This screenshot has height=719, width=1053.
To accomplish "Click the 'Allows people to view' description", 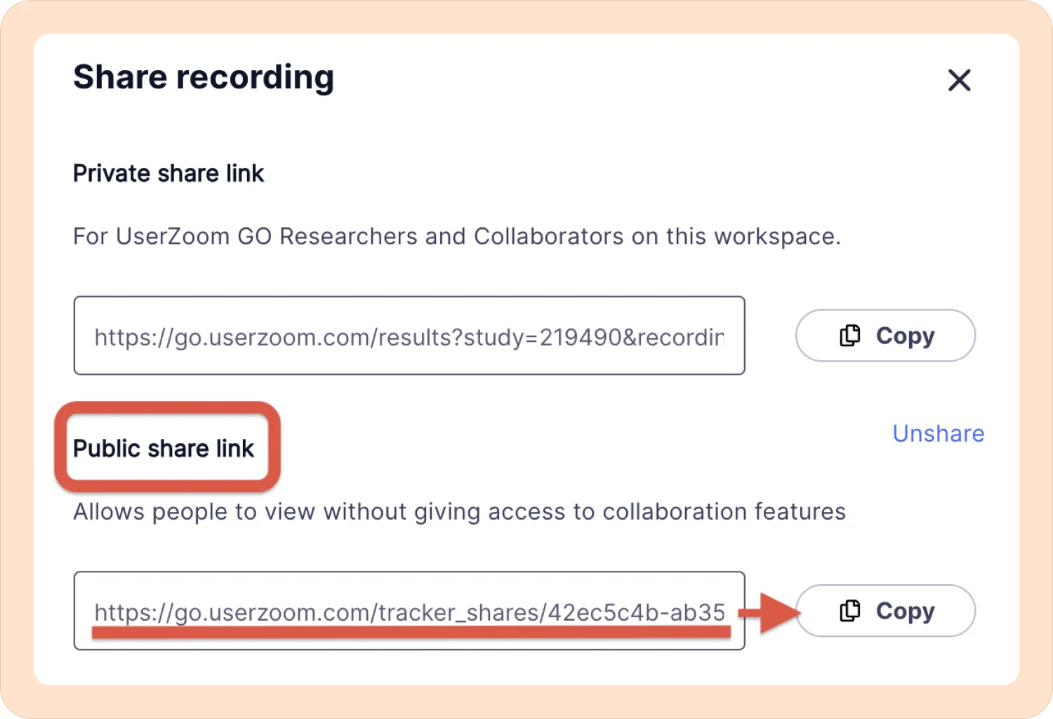I will (x=460, y=512).
